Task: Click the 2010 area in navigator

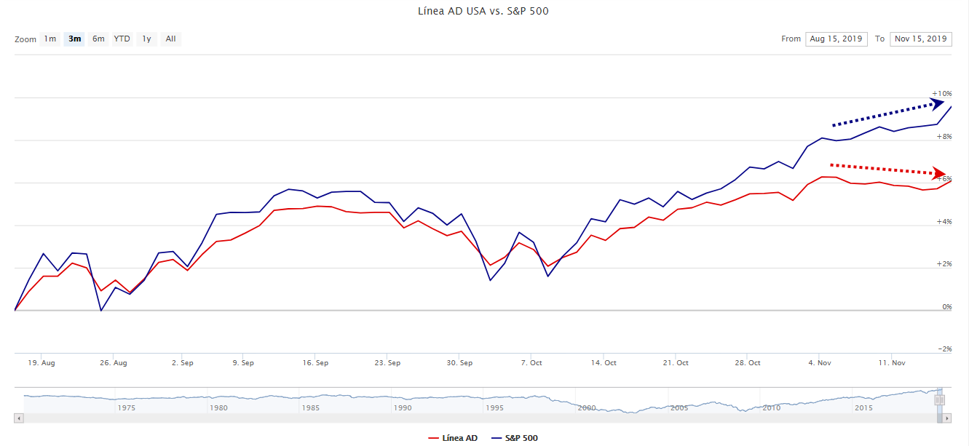Action: [771, 402]
